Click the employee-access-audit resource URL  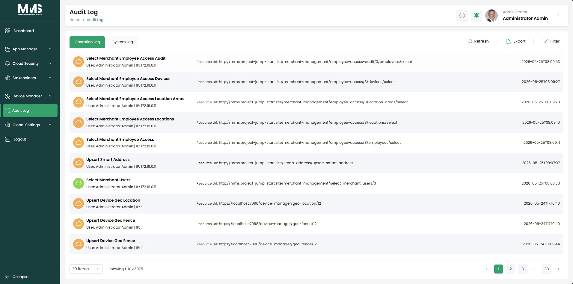pos(316,62)
